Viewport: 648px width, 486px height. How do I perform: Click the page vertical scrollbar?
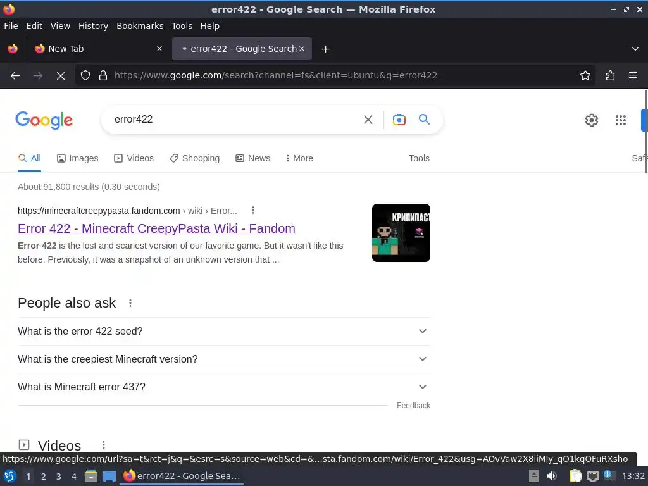[x=646, y=132]
